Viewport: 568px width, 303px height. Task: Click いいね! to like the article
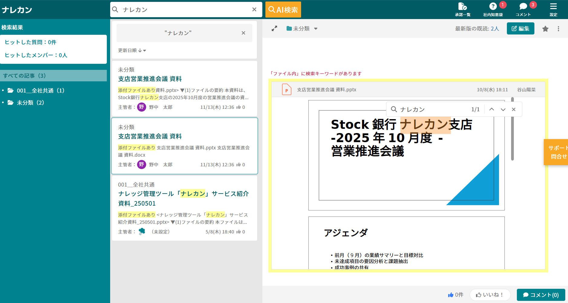click(x=490, y=295)
